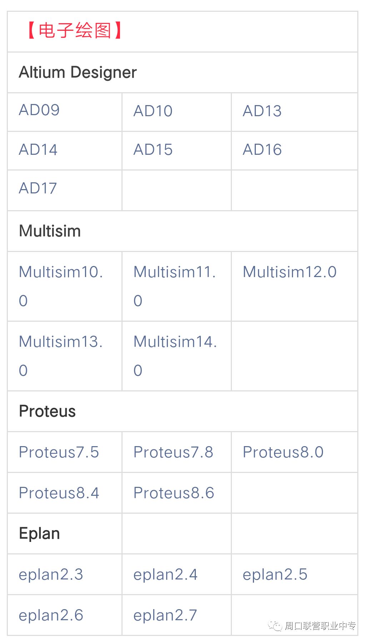Click the Multisim12.0 link
This screenshot has width=368, height=642.
(x=290, y=272)
